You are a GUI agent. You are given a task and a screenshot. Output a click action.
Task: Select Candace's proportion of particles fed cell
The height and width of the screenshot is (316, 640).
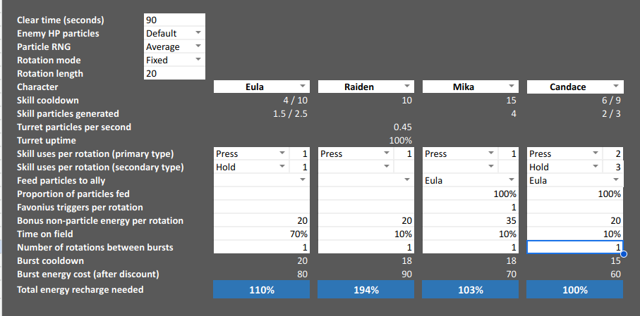[x=575, y=194]
